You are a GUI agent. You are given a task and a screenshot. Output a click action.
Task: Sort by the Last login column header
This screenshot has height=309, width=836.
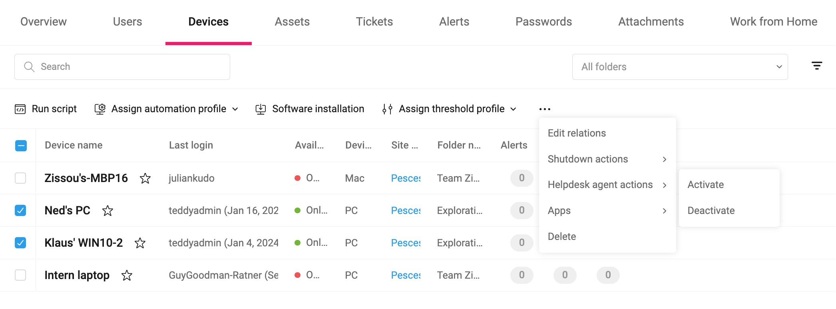191,145
